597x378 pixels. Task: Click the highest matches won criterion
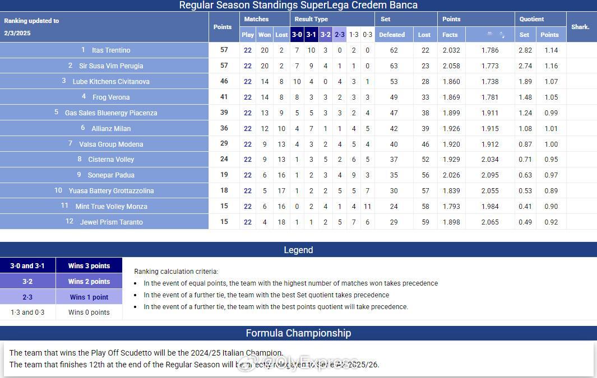(290, 283)
